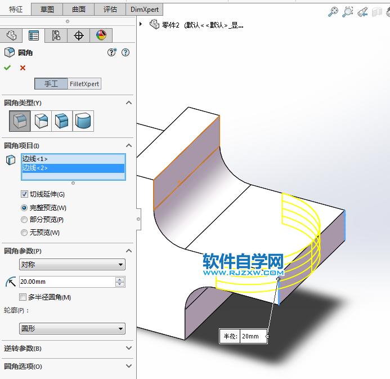The width and height of the screenshot is (390, 379).
Task: Click the Zoom to Fit magnifier icon
Action: [333, 12]
